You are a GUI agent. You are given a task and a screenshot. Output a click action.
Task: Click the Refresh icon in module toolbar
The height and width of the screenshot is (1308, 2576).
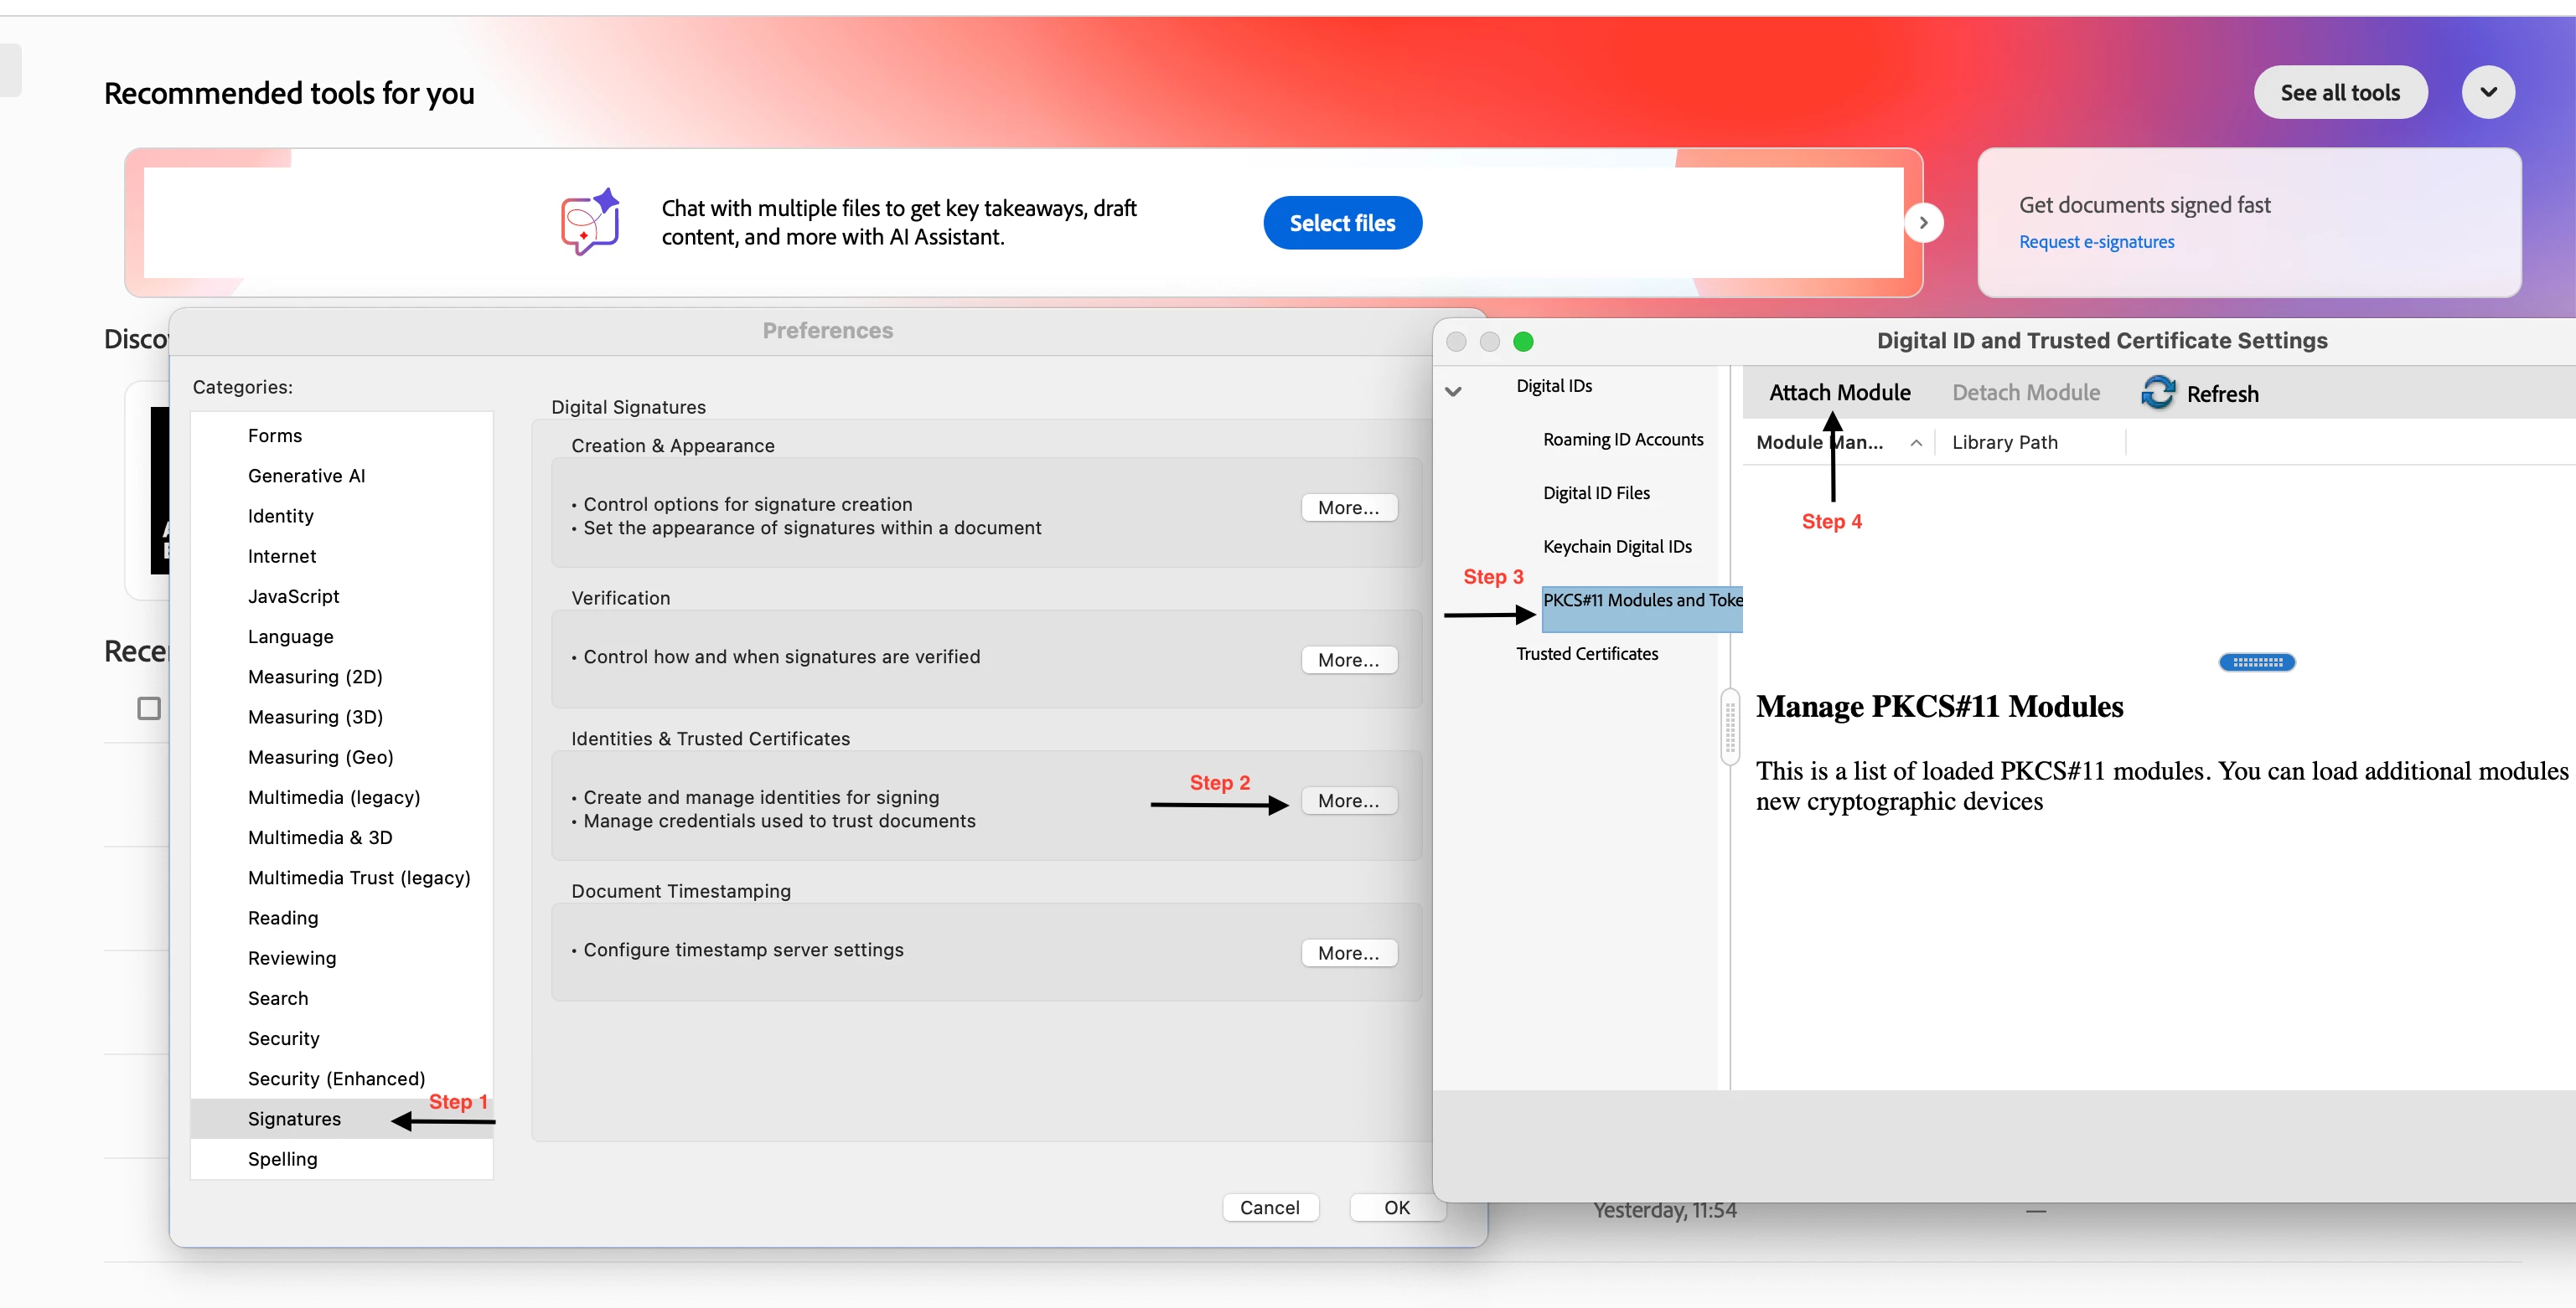pos(2157,393)
